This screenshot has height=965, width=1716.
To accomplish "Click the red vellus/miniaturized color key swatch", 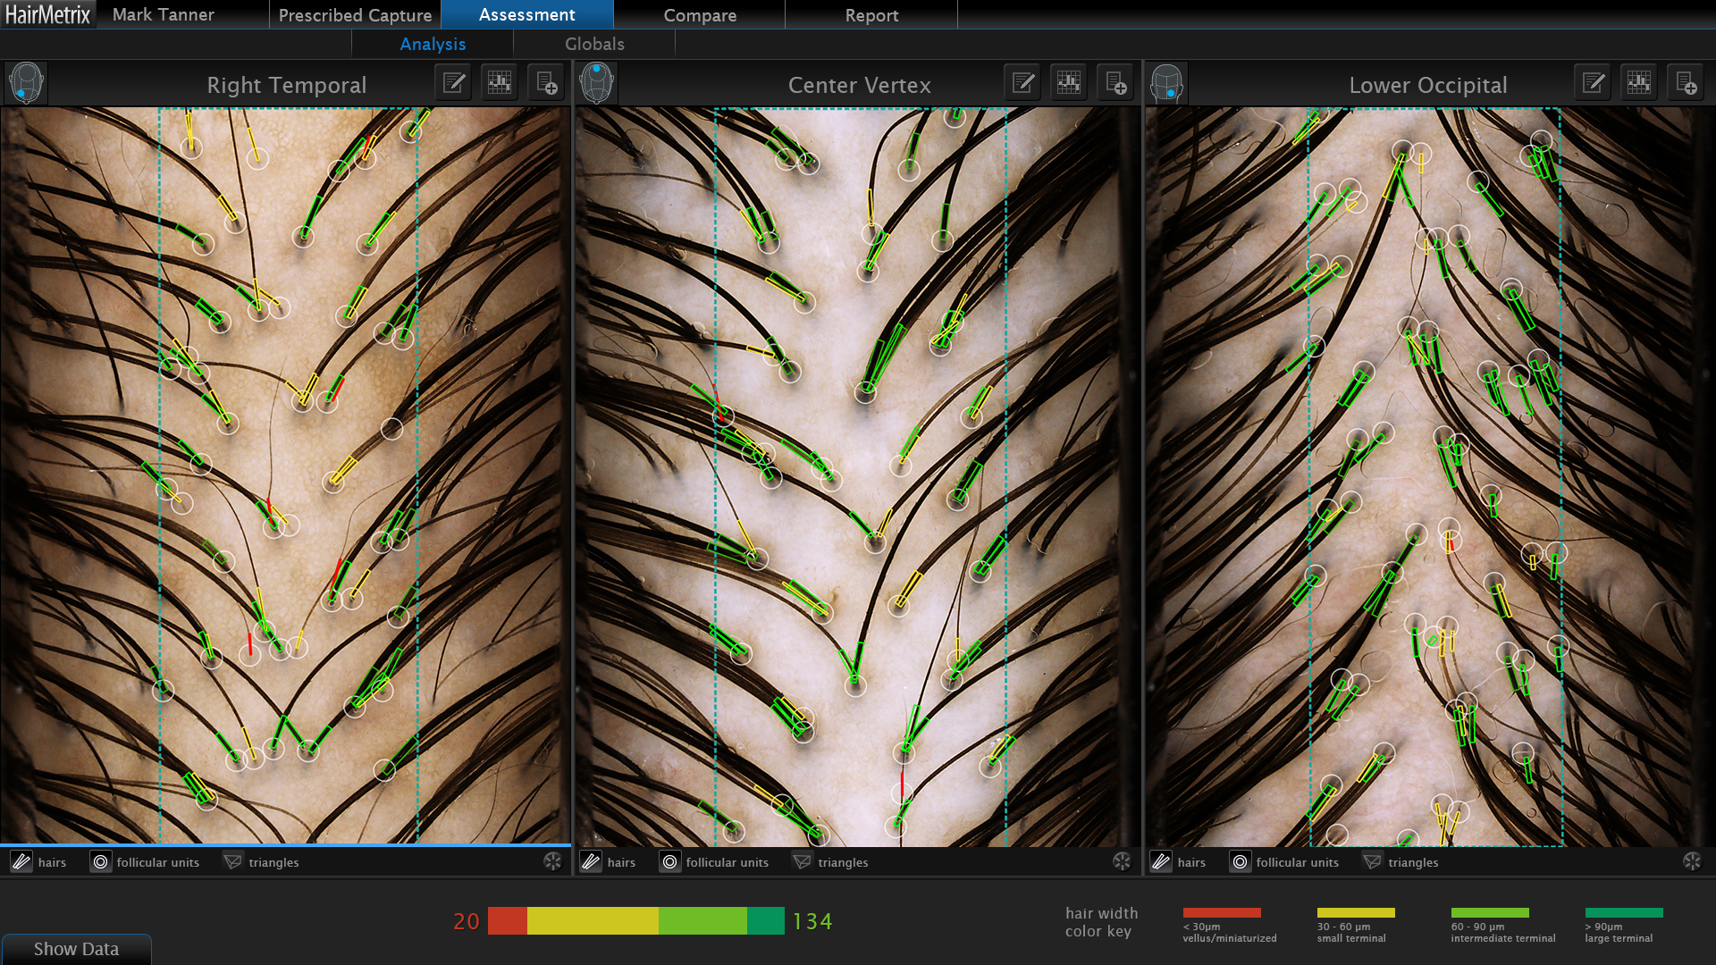I will (x=1222, y=912).
